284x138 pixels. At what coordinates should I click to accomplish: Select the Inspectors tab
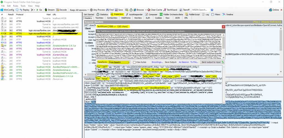point(117,14)
